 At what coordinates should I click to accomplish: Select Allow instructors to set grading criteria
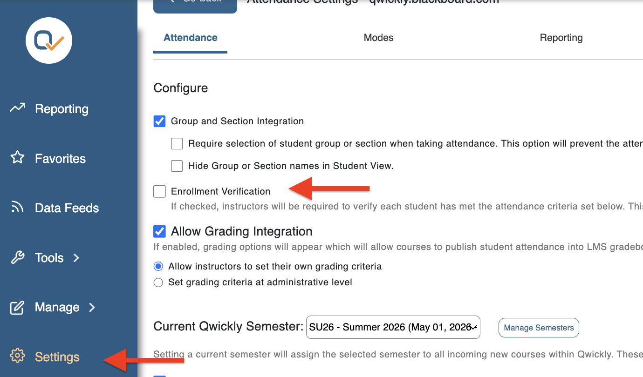pos(158,266)
